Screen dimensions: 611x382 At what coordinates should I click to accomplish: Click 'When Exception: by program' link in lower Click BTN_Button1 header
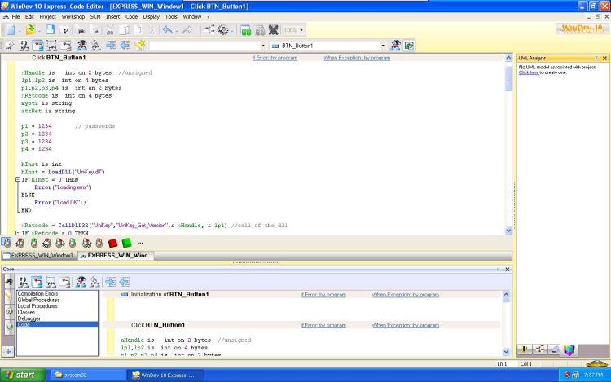[x=406, y=325]
